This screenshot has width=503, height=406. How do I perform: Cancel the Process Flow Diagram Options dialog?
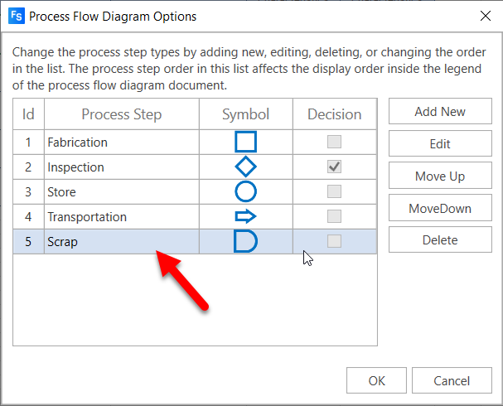(452, 381)
